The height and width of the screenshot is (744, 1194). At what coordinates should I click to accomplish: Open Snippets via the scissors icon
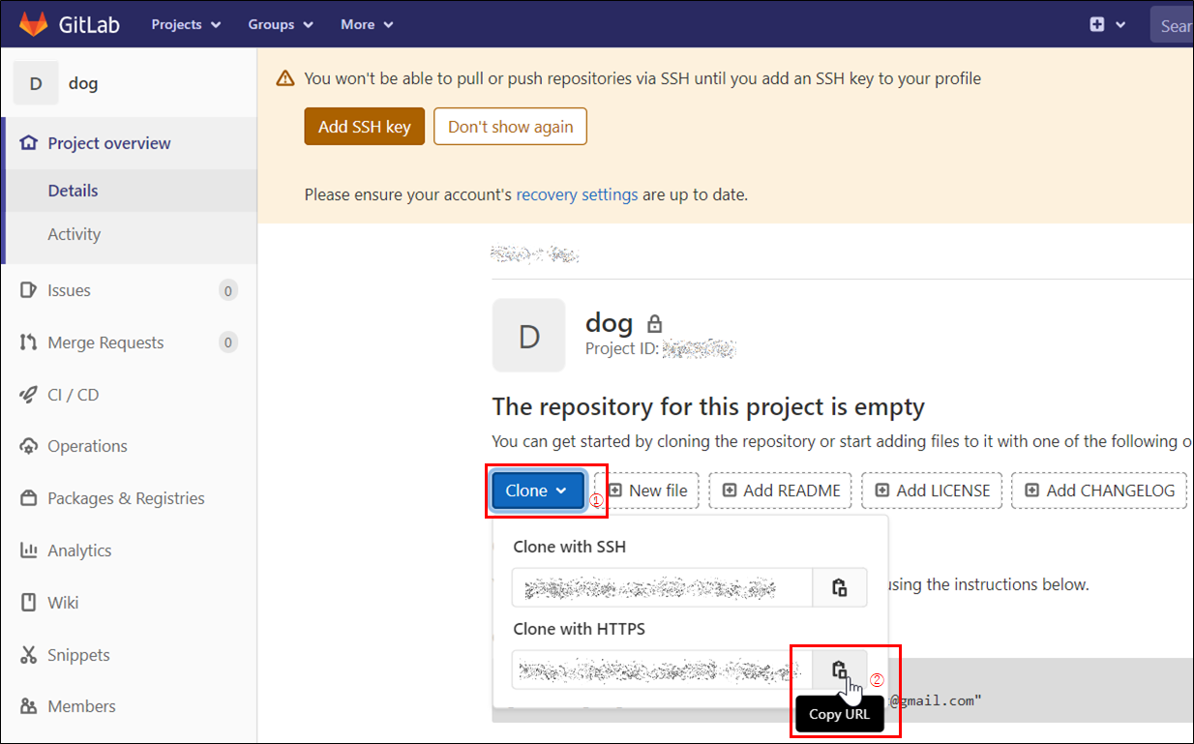(29, 654)
